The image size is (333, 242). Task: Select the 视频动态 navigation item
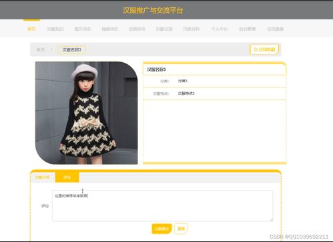109,29
